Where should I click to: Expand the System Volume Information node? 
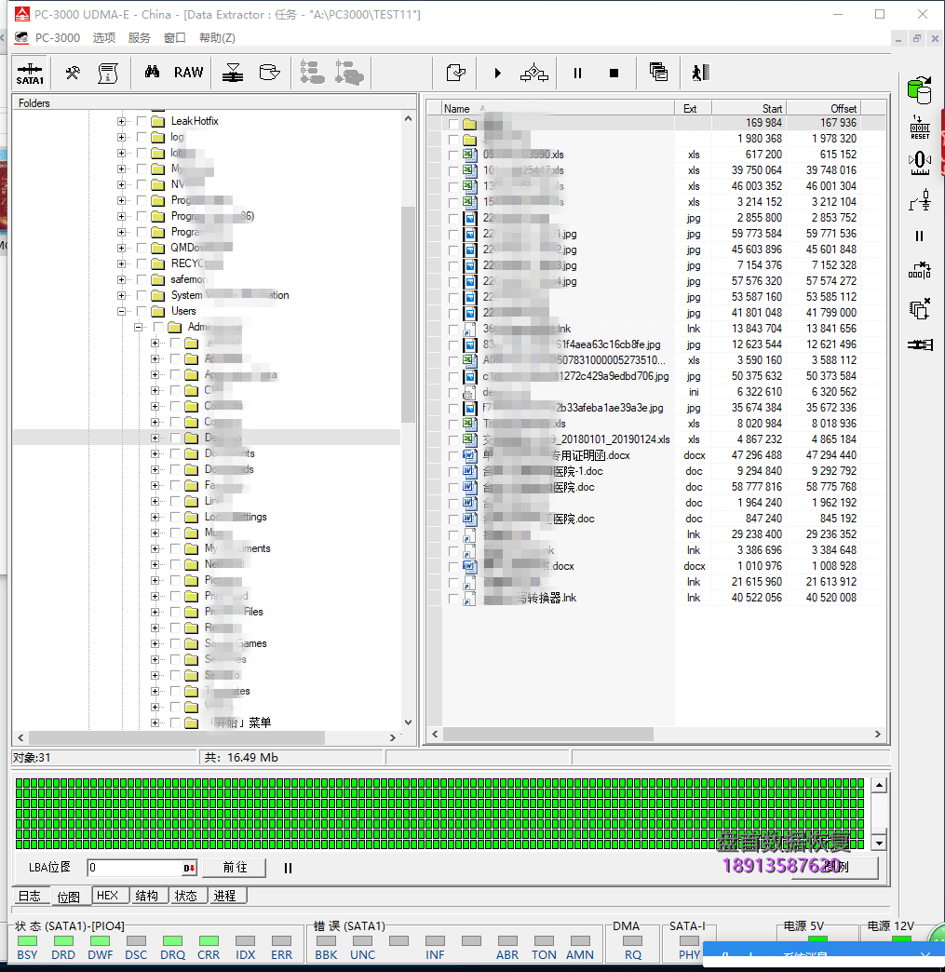point(122,296)
